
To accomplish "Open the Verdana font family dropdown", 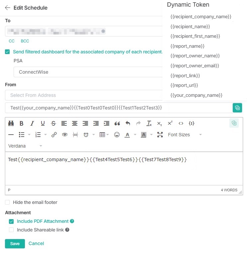I will [25, 146].
